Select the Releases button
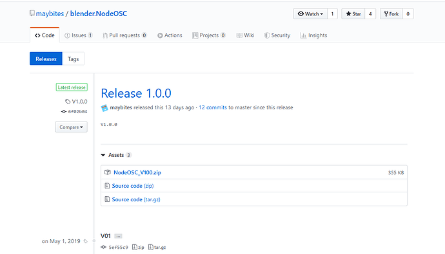This screenshot has height=254, width=445. (x=46, y=59)
